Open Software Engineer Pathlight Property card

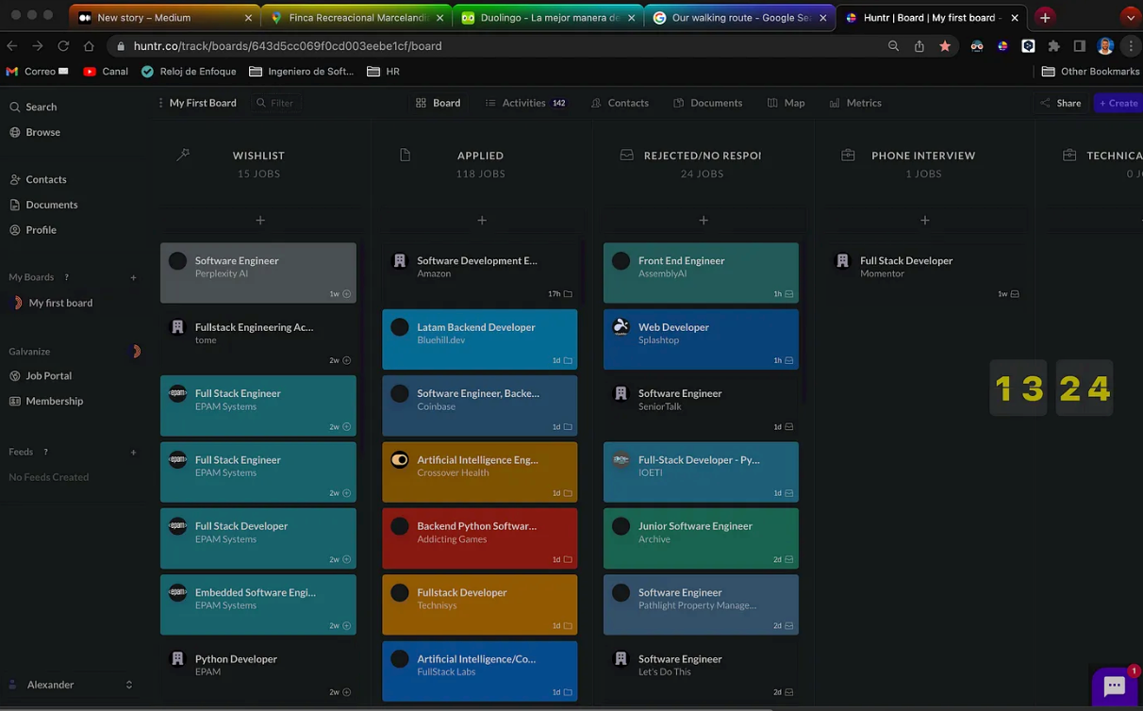click(701, 604)
